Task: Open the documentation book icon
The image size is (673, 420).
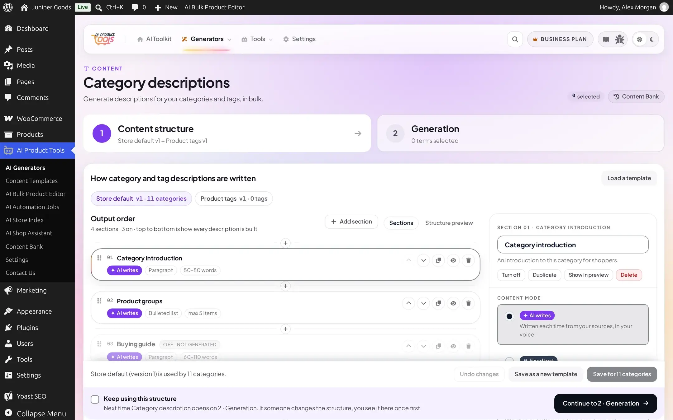Action: point(606,39)
